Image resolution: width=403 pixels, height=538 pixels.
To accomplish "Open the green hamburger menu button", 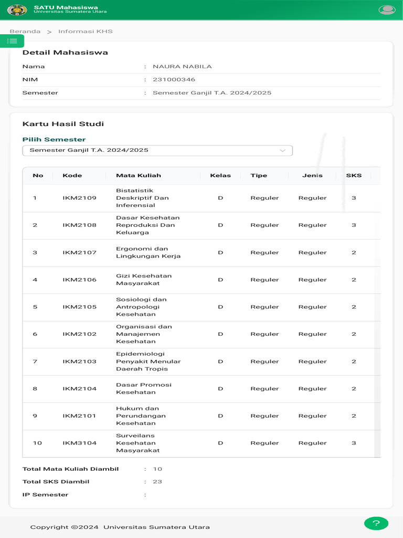I will 12,41.
